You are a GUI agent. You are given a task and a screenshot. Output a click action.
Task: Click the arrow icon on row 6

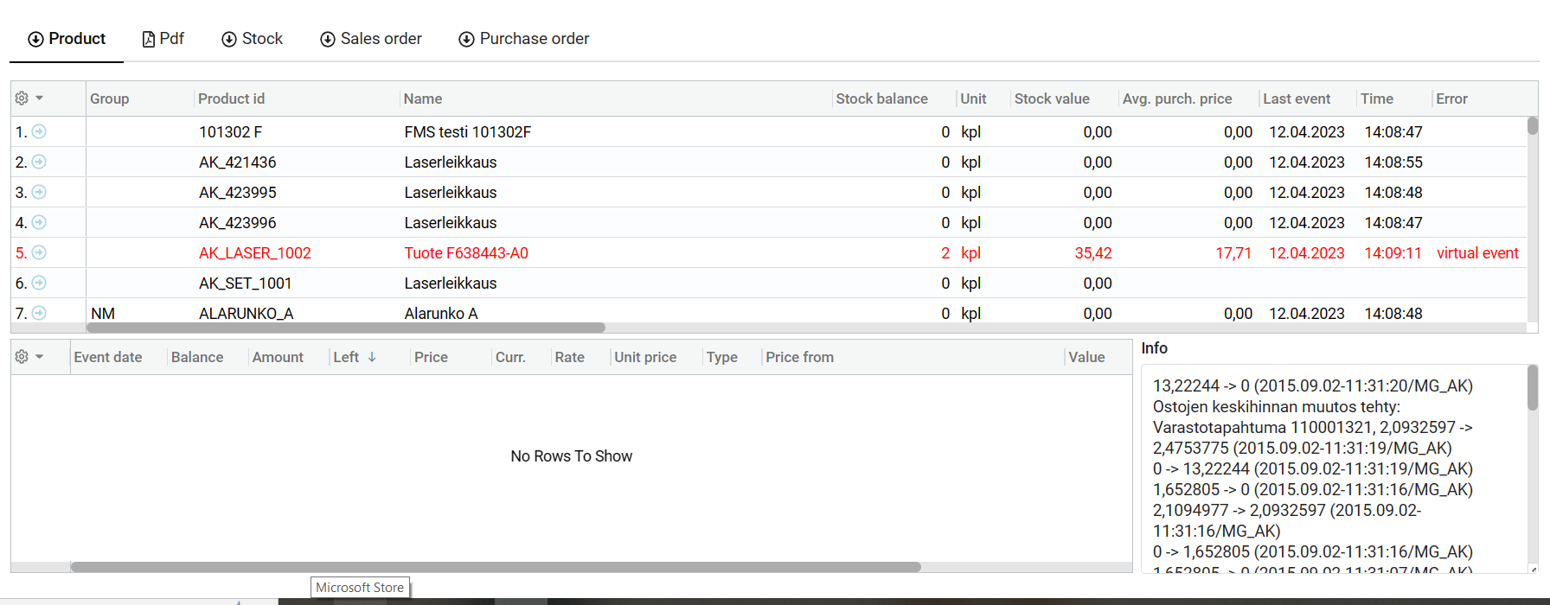39,283
